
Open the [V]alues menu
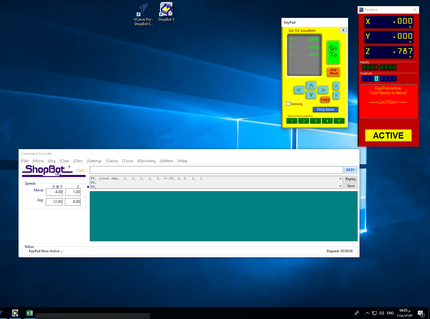click(x=112, y=161)
